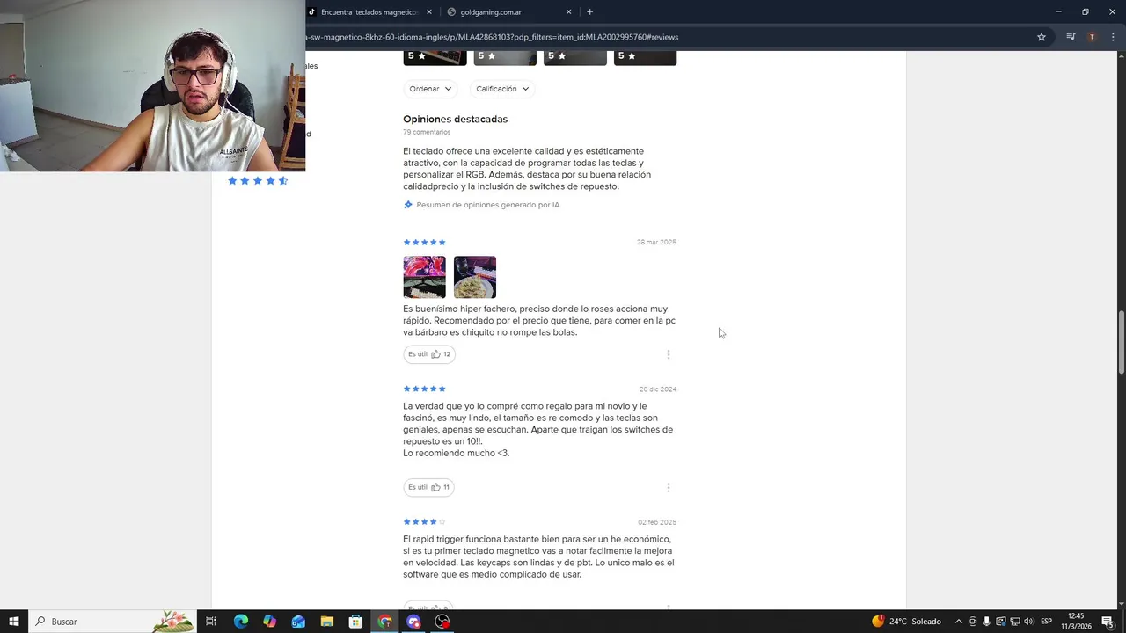Switch to Google Chrome in the taskbar

click(x=384, y=622)
